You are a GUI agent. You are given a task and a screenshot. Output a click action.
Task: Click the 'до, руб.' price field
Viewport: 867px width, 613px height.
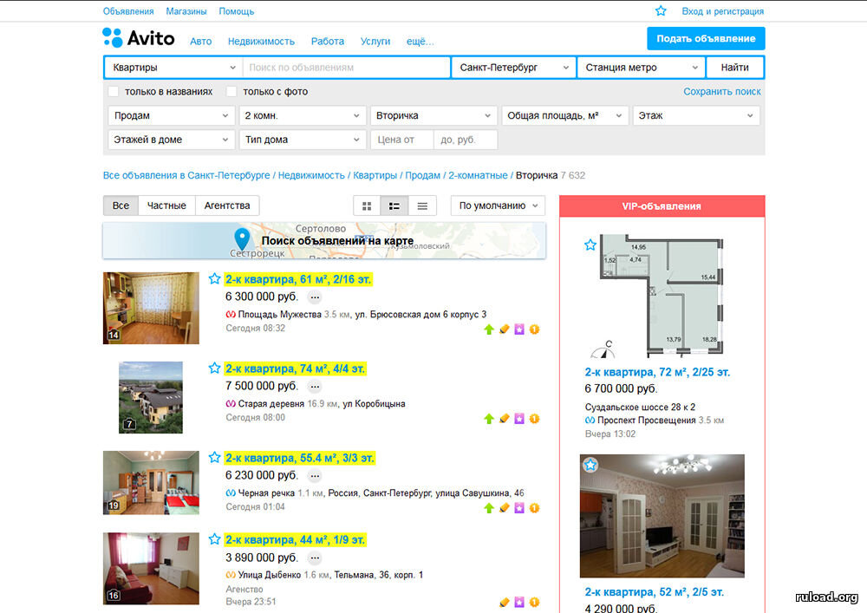[466, 140]
